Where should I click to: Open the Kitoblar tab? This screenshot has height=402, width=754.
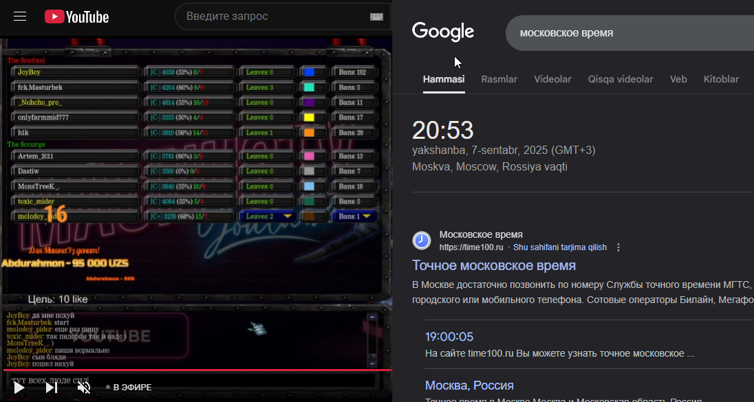[721, 79]
